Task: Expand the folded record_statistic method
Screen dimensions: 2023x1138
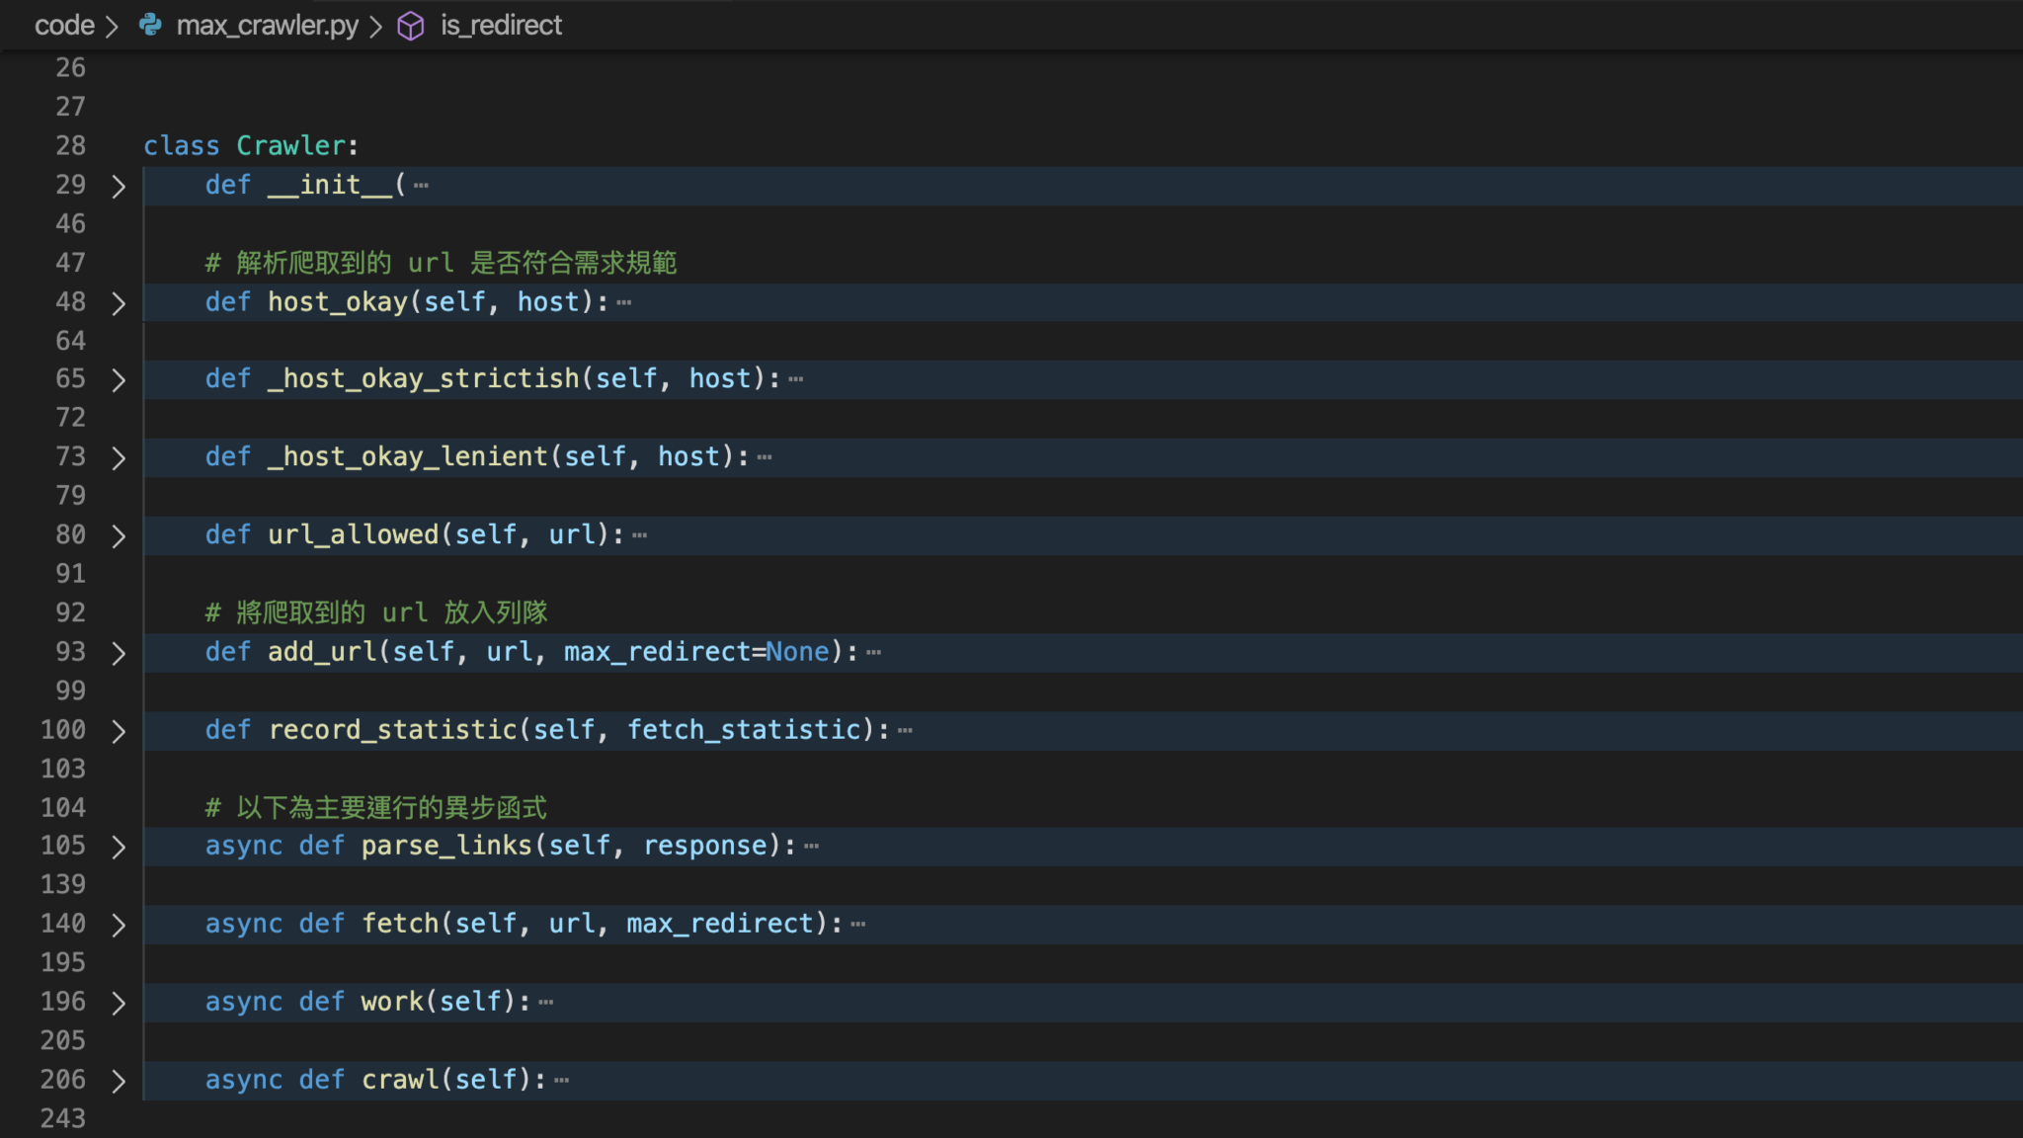Action: tap(119, 731)
